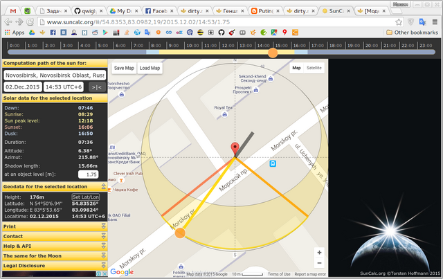Close the SunCalc tab
The height and width of the screenshot is (279, 443).
pyautogui.click(x=349, y=11)
